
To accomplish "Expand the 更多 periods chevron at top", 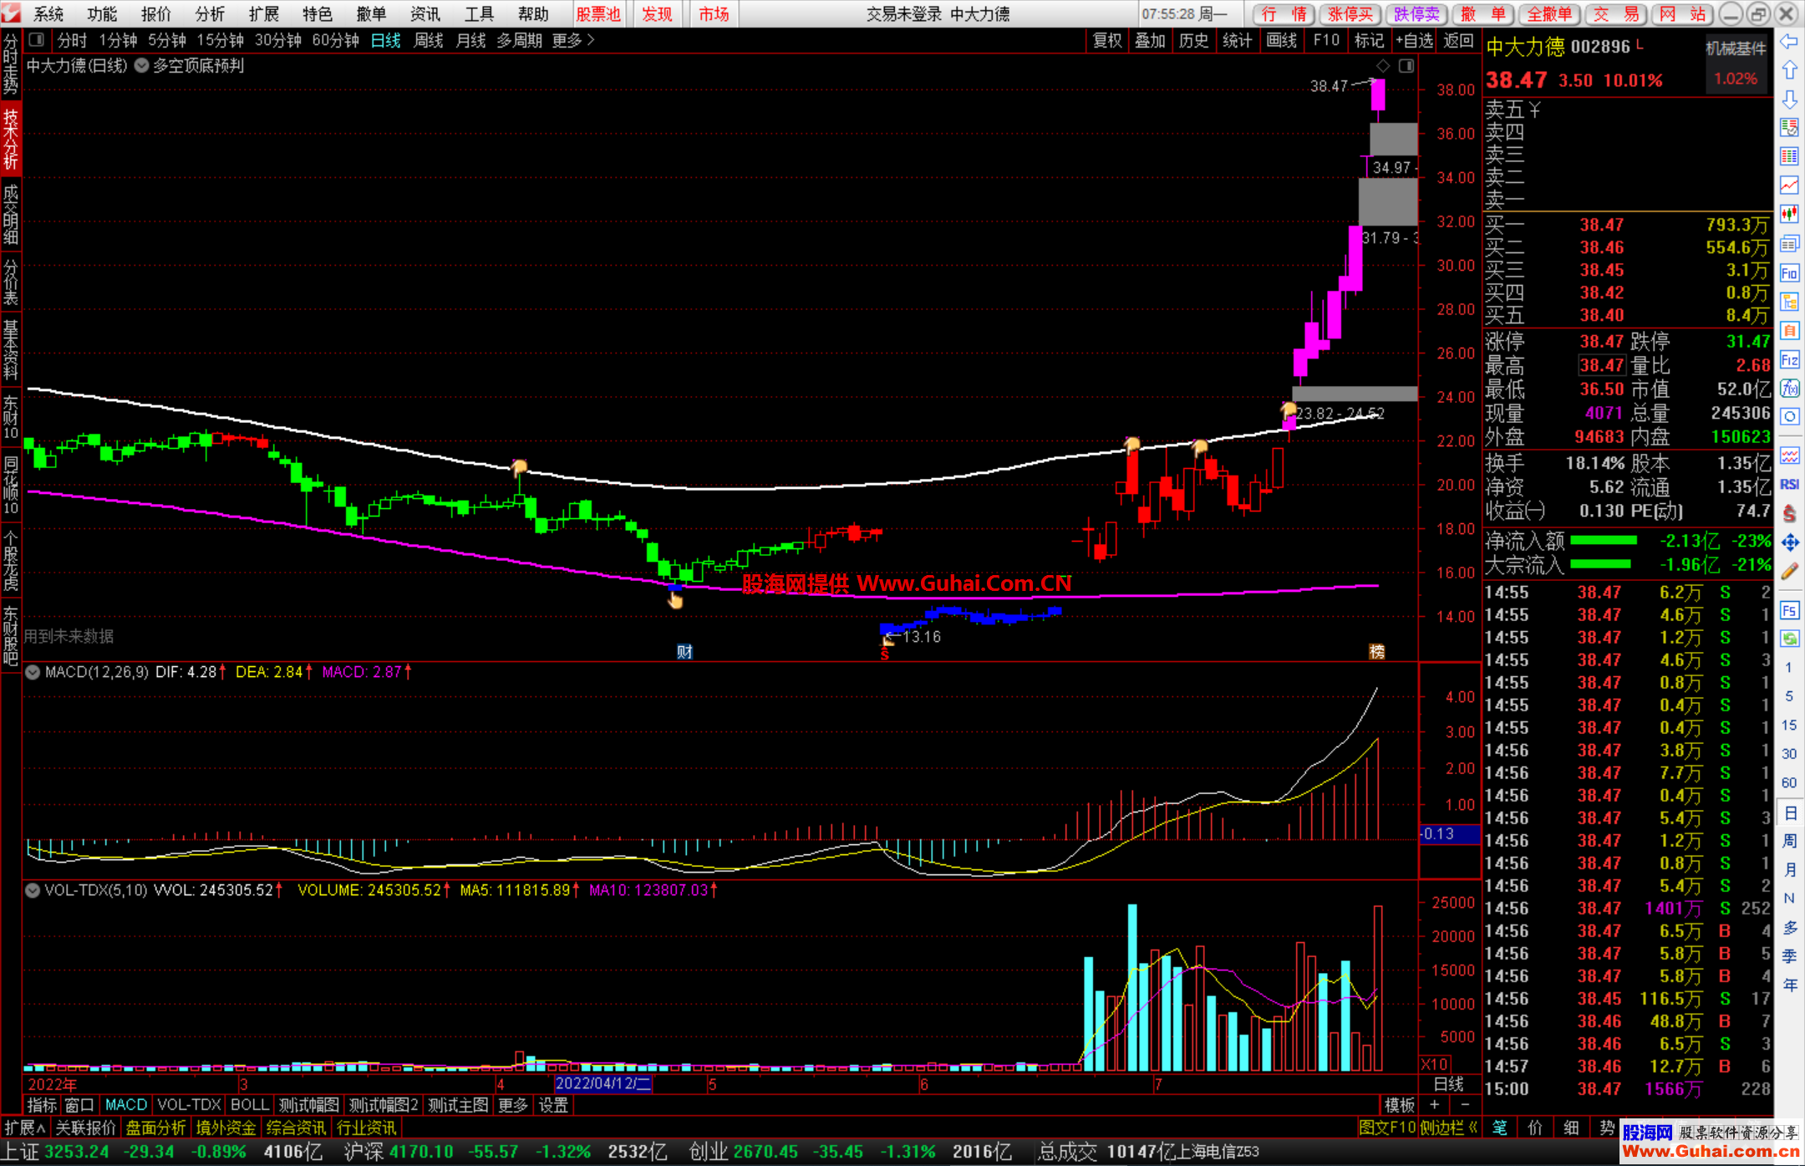I will coord(574,40).
